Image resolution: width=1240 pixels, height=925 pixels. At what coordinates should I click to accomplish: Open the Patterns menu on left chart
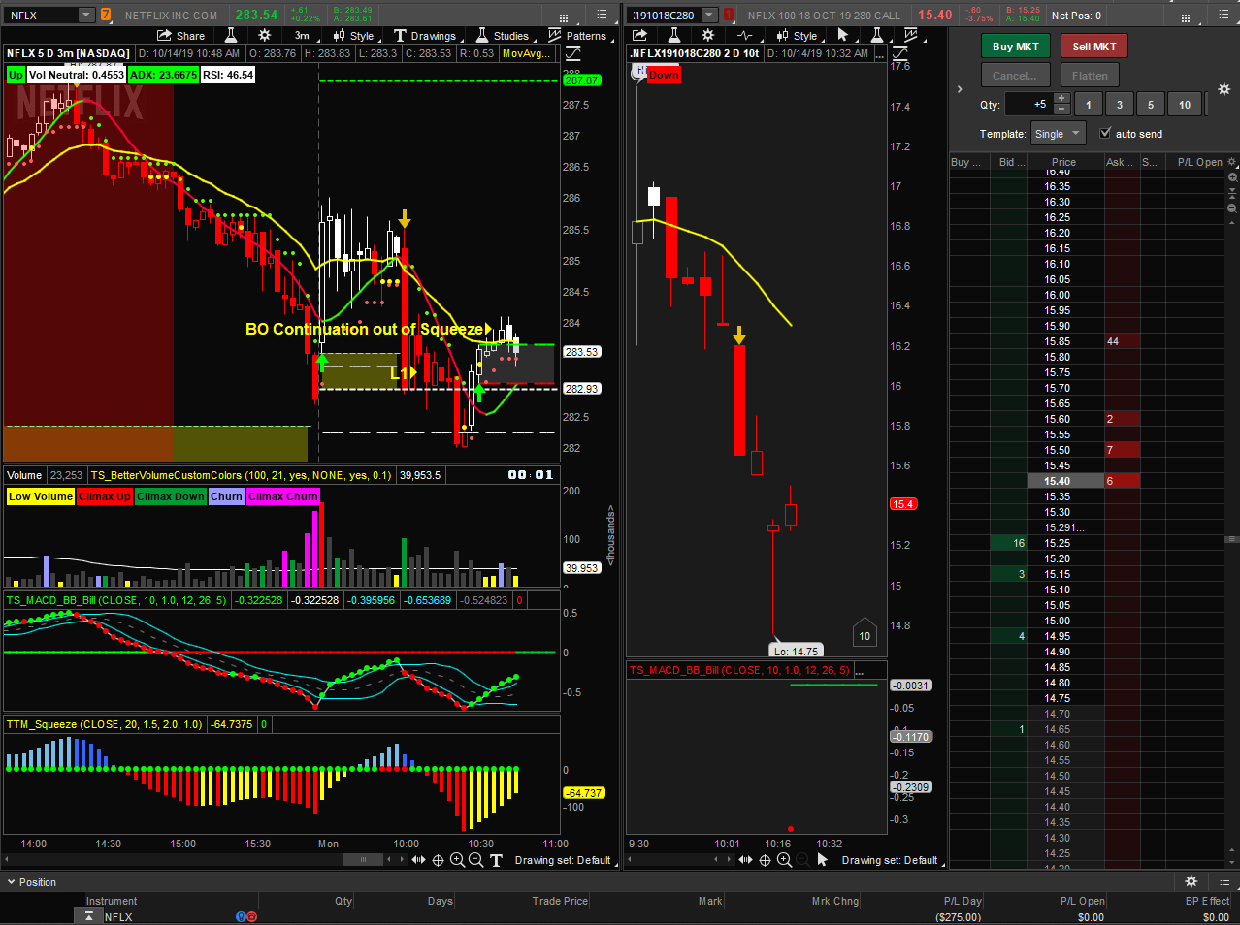(x=577, y=36)
